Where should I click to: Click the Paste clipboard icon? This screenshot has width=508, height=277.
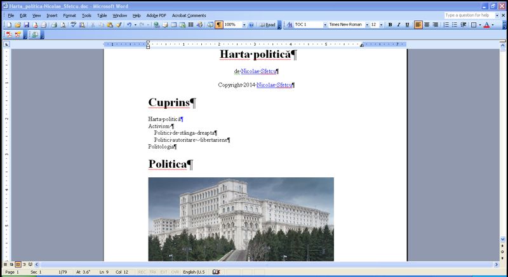[110, 25]
